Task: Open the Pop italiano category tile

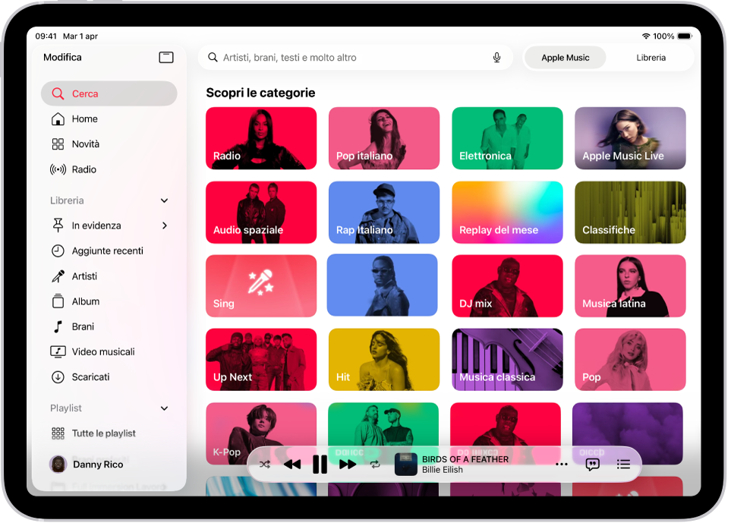Action: [x=384, y=138]
